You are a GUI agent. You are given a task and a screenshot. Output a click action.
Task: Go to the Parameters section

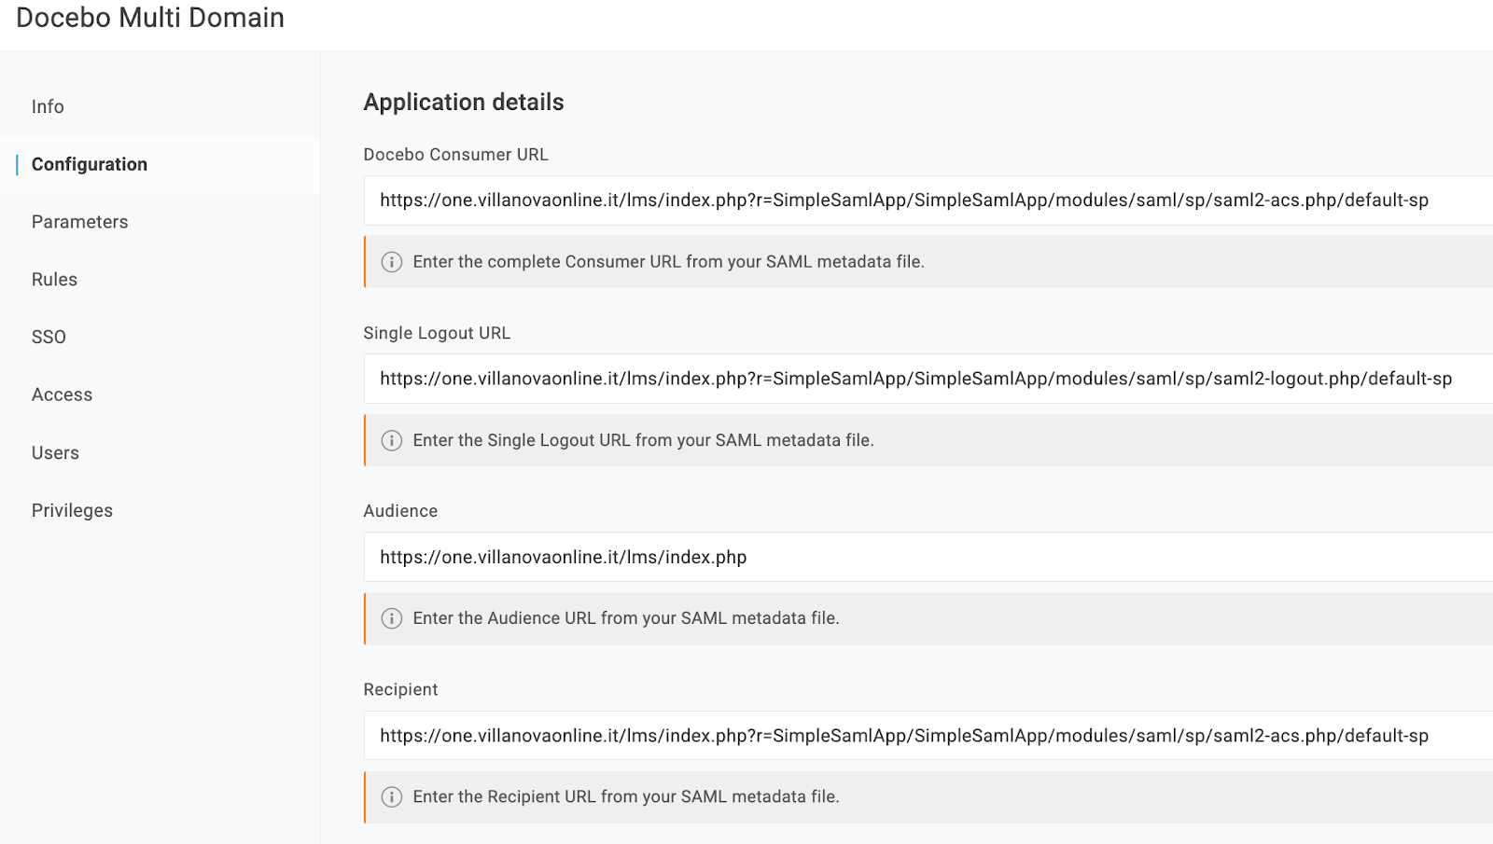point(79,222)
